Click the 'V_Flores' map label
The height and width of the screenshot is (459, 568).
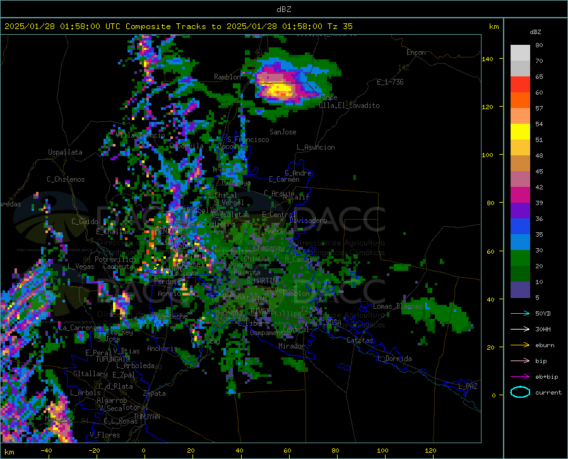[x=105, y=435]
